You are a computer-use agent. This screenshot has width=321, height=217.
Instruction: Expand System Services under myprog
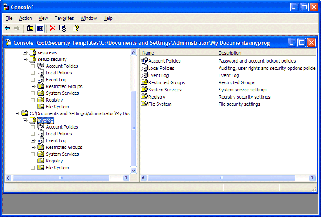click(x=33, y=154)
